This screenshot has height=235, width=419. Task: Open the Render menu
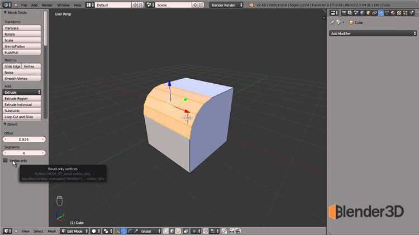click(x=47, y=5)
